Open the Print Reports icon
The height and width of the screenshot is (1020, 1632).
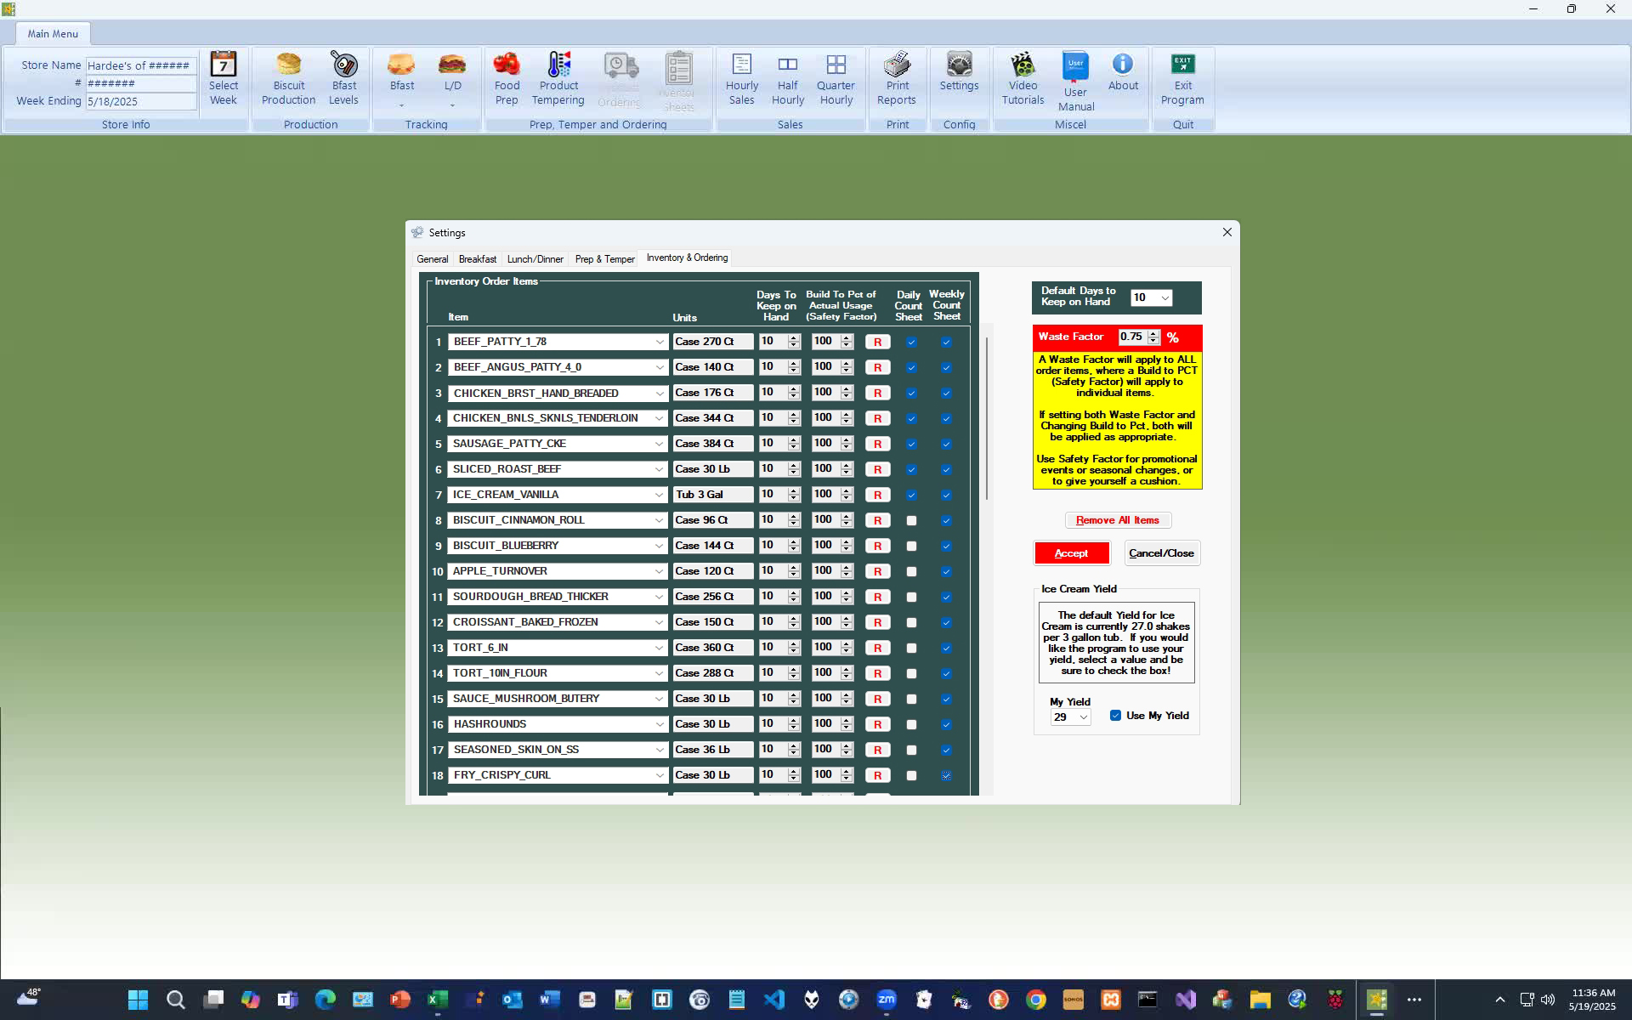click(x=897, y=79)
